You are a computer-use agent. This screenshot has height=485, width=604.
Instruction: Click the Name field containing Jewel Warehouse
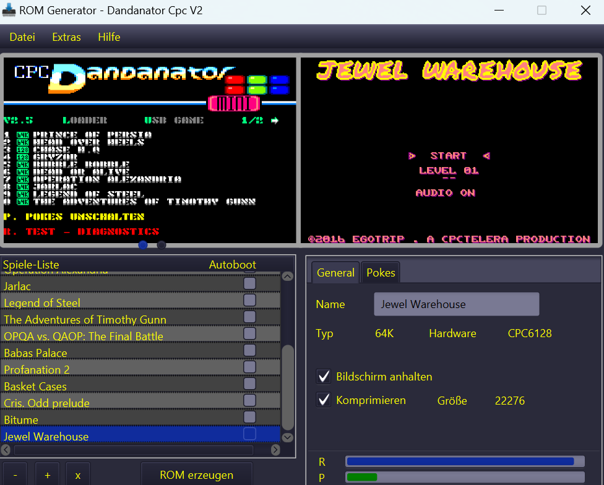pos(456,304)
